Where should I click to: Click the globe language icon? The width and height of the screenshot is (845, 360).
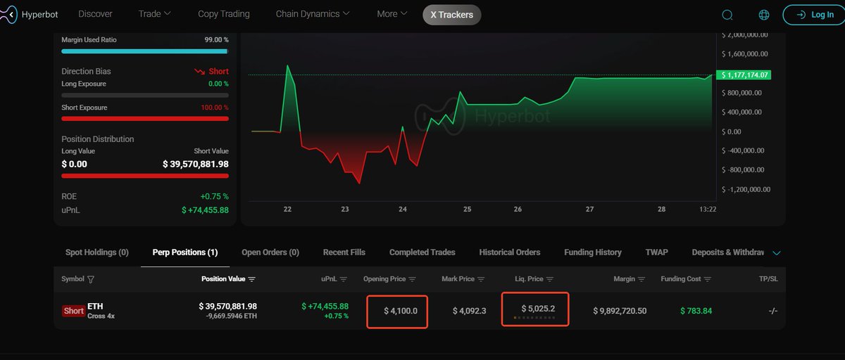point(764,15)
